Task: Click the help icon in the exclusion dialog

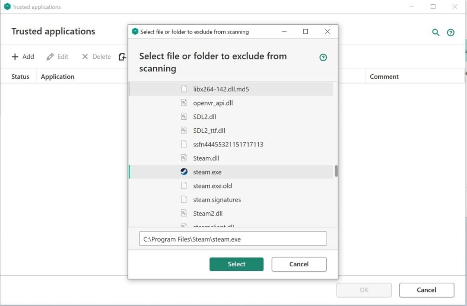Action: coord(323,57)
